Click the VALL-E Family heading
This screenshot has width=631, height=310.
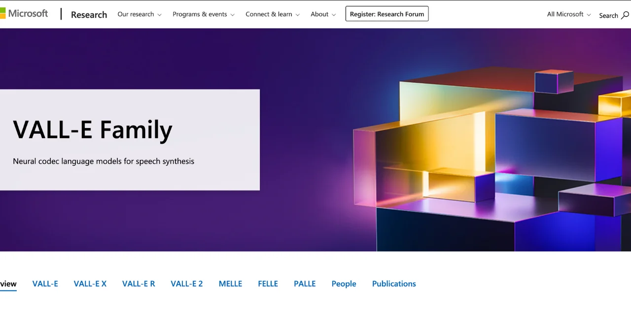point(93,130)
